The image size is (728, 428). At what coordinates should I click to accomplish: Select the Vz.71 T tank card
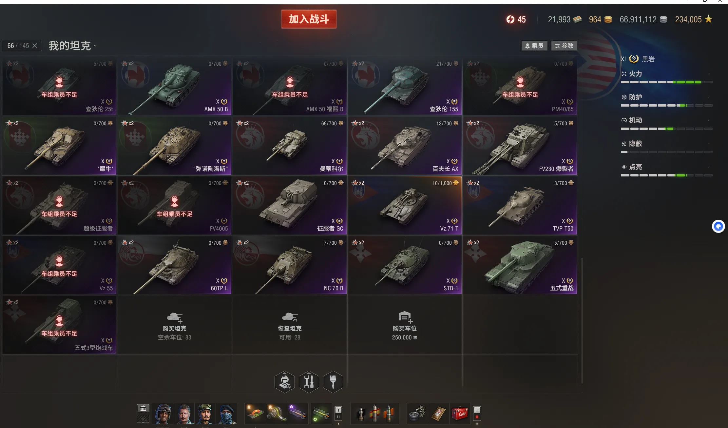point(405,206)
